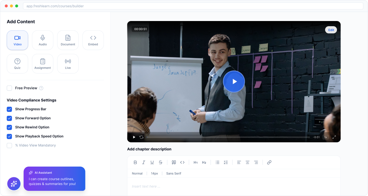Apply Heading 1 style

195,162
